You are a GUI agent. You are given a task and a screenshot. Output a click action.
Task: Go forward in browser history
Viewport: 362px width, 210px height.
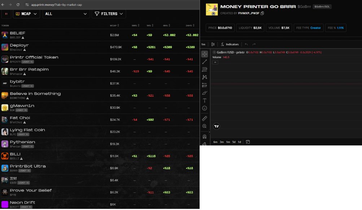(10, 5)
